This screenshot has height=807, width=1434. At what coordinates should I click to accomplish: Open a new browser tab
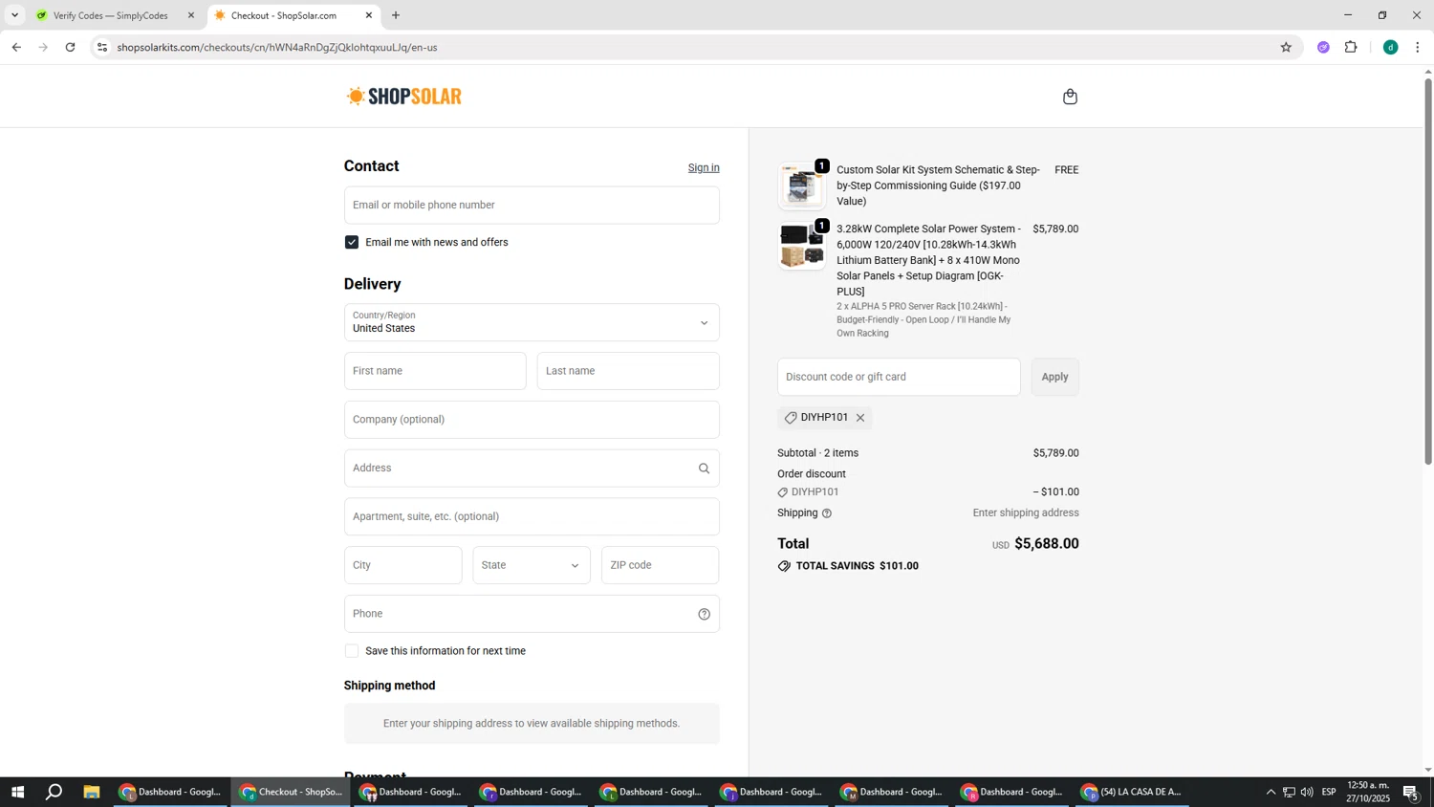pos(396,15)
